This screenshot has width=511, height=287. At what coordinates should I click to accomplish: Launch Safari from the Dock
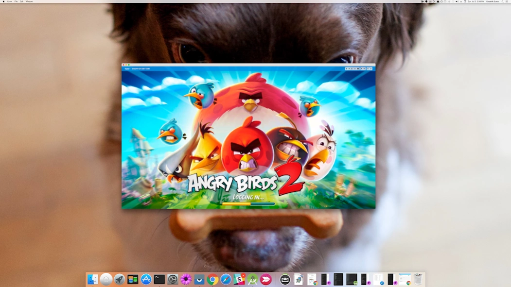click(226, 279)
